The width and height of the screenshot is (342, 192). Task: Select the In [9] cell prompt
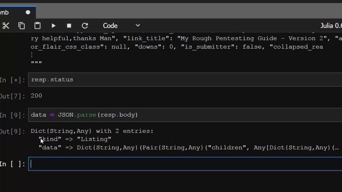tap(12, 115)
